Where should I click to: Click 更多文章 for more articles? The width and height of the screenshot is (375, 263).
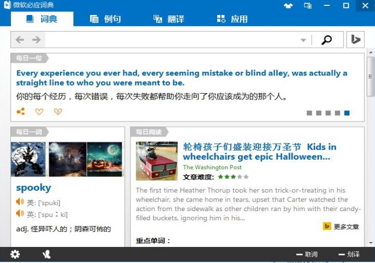tap(341, 227)
